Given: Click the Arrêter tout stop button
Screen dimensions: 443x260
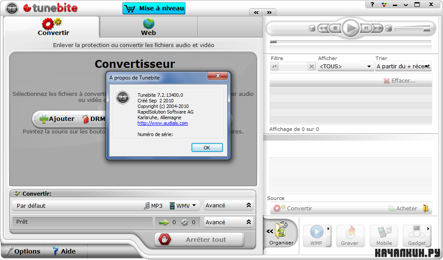Looking at the screenshot, I should click(x=200, y=240).
